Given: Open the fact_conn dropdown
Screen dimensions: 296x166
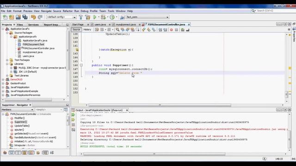Looking at the screenshot, I should pos(147,17).
